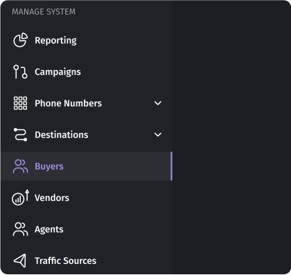Click the Vendors chart-with-arrow icon
The height and width of the screenshot is (275, 291).
[x=21, y=197]
